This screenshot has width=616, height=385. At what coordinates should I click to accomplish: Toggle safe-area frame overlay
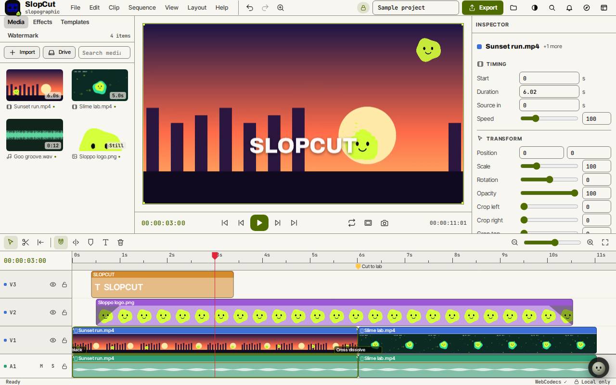coord(368,223)
